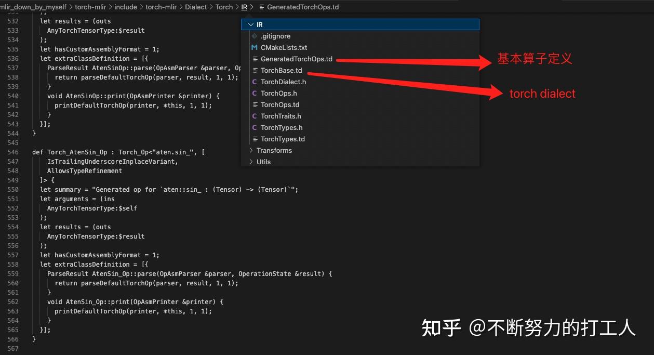Click the GeneratedTorchOps.td file icon
Image resolution: width=654 pixels, height=355 pixels.
coord(253,59)
